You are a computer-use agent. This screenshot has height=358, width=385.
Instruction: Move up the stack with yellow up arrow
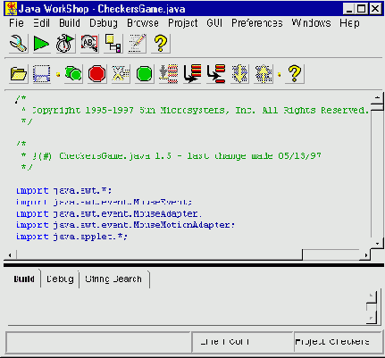click(264, 74)
